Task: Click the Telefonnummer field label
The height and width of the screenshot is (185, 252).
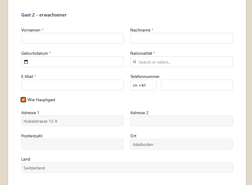Action: coord(145,76)
